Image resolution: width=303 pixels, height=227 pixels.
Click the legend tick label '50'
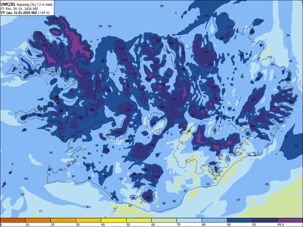[x=128, y=225]
